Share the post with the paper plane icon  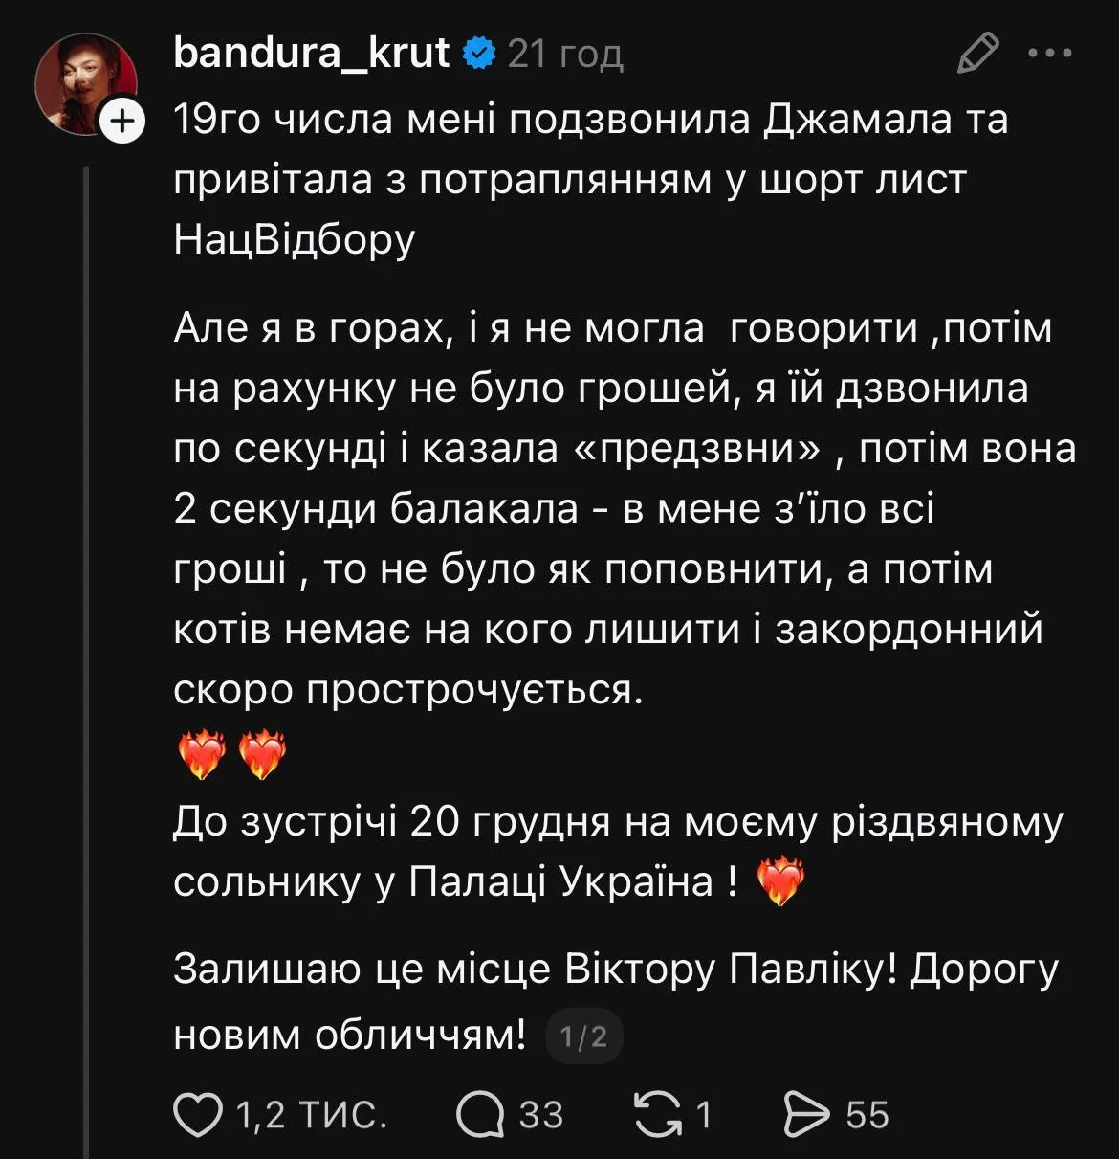click(806, 1115)
